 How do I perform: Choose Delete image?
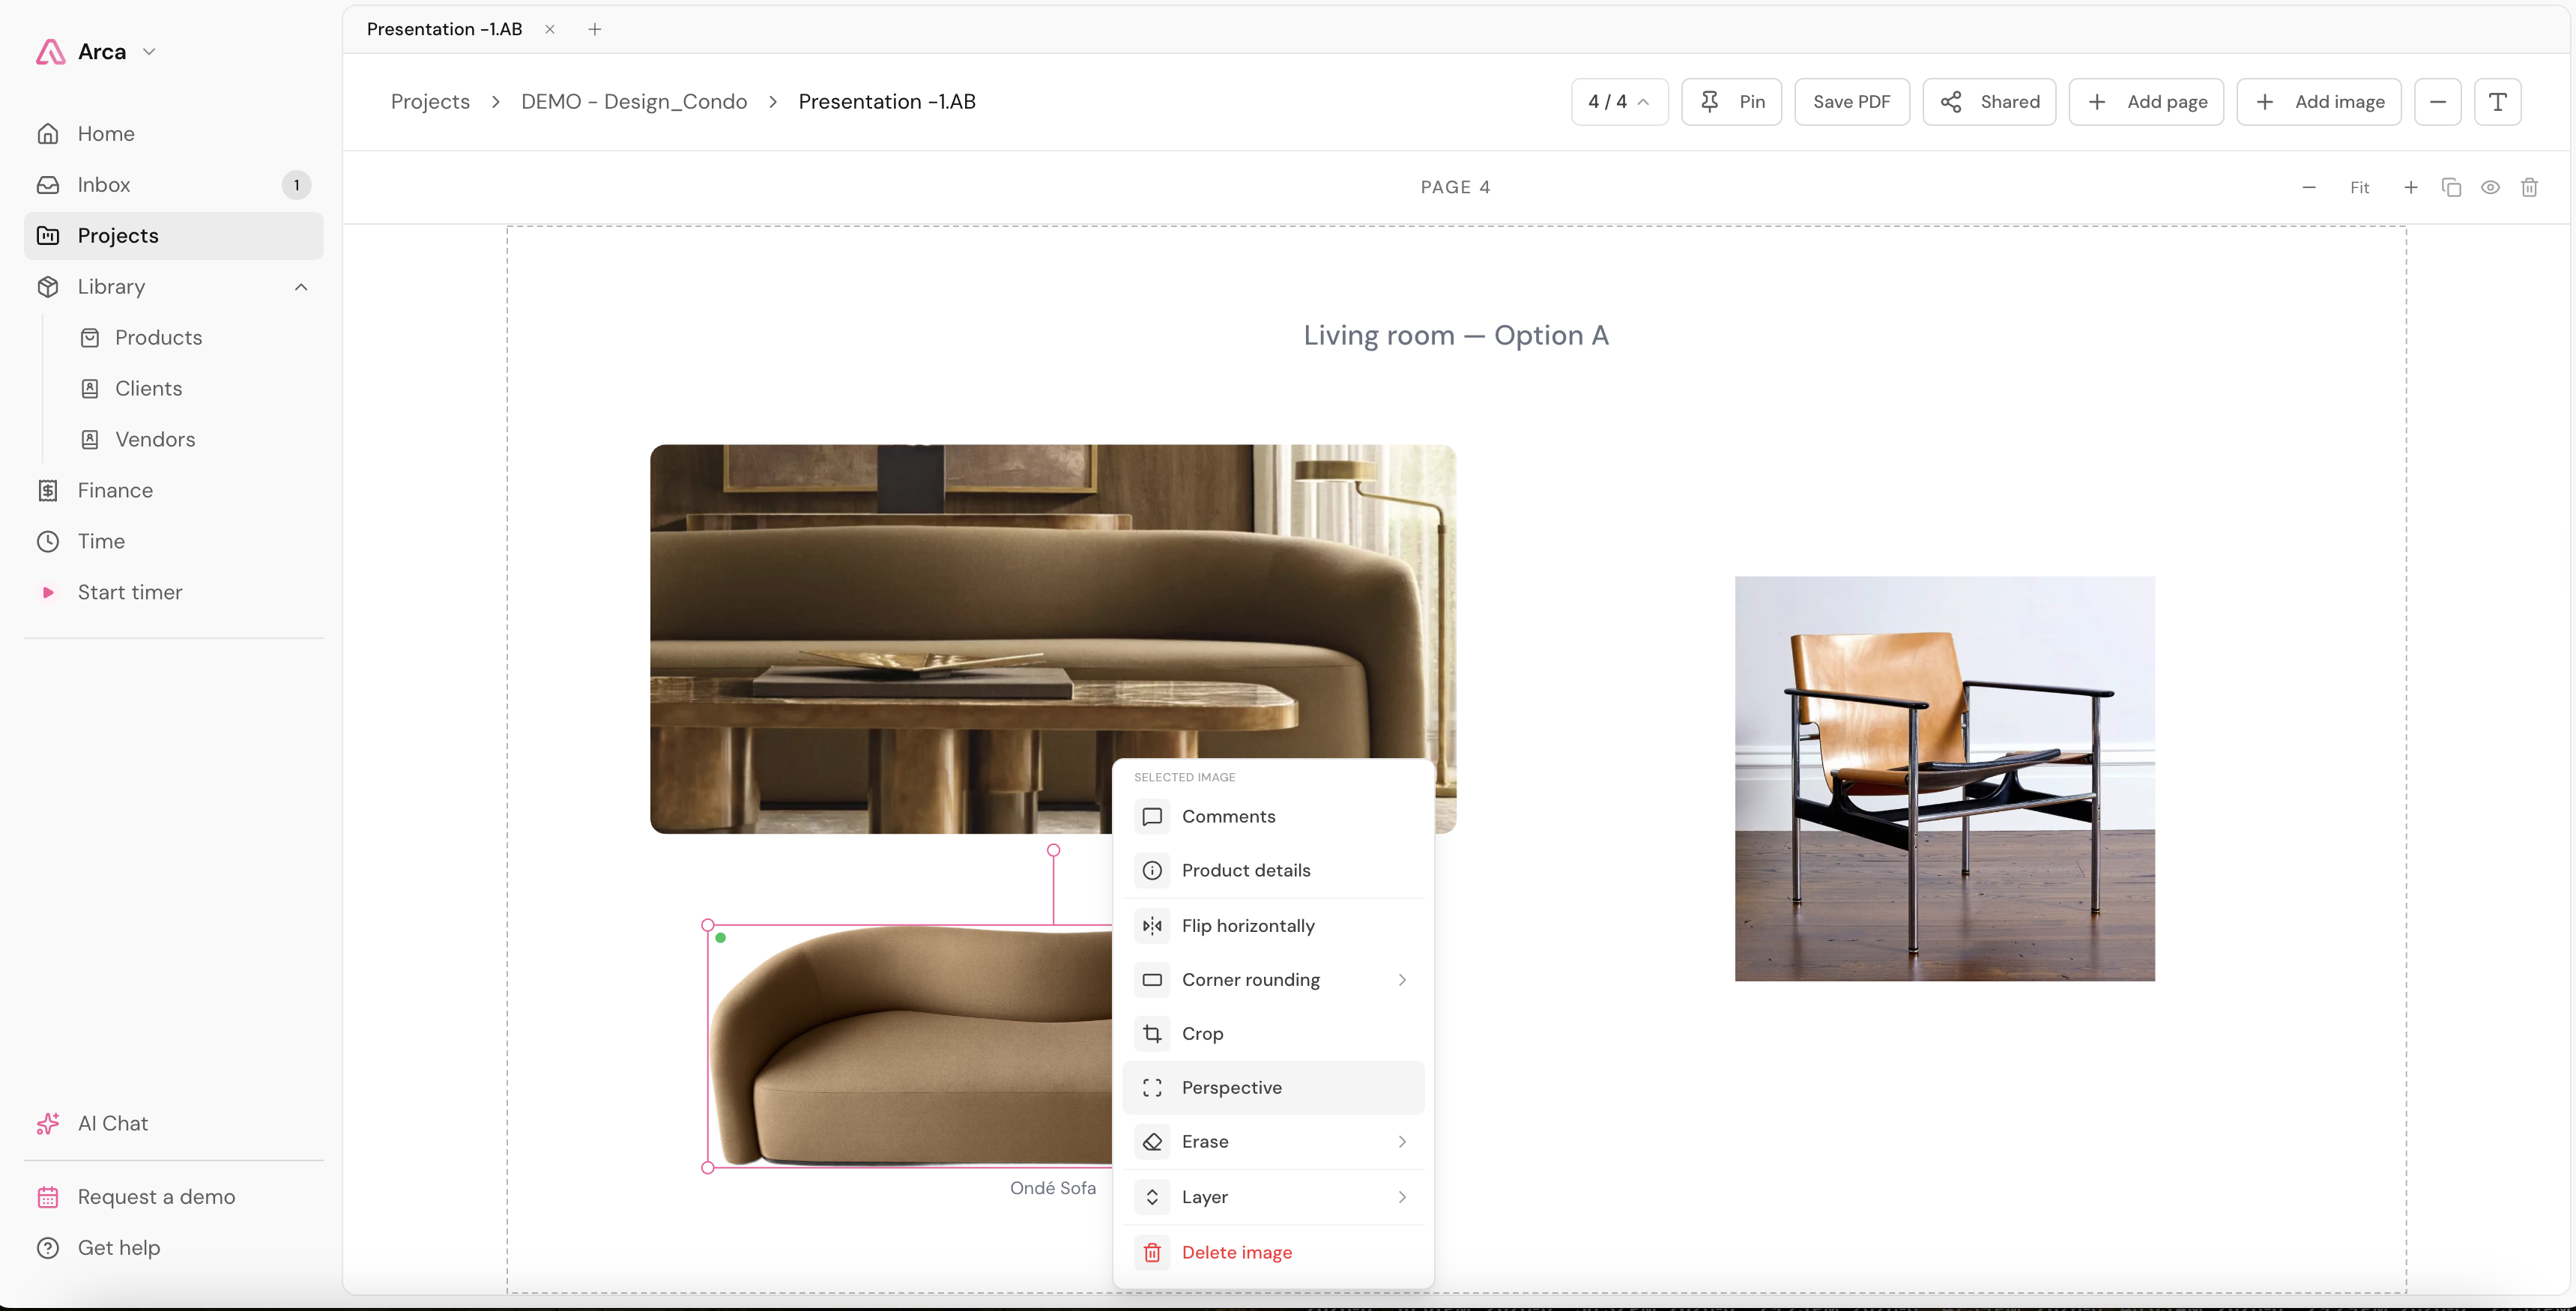click(1273, 1252)
